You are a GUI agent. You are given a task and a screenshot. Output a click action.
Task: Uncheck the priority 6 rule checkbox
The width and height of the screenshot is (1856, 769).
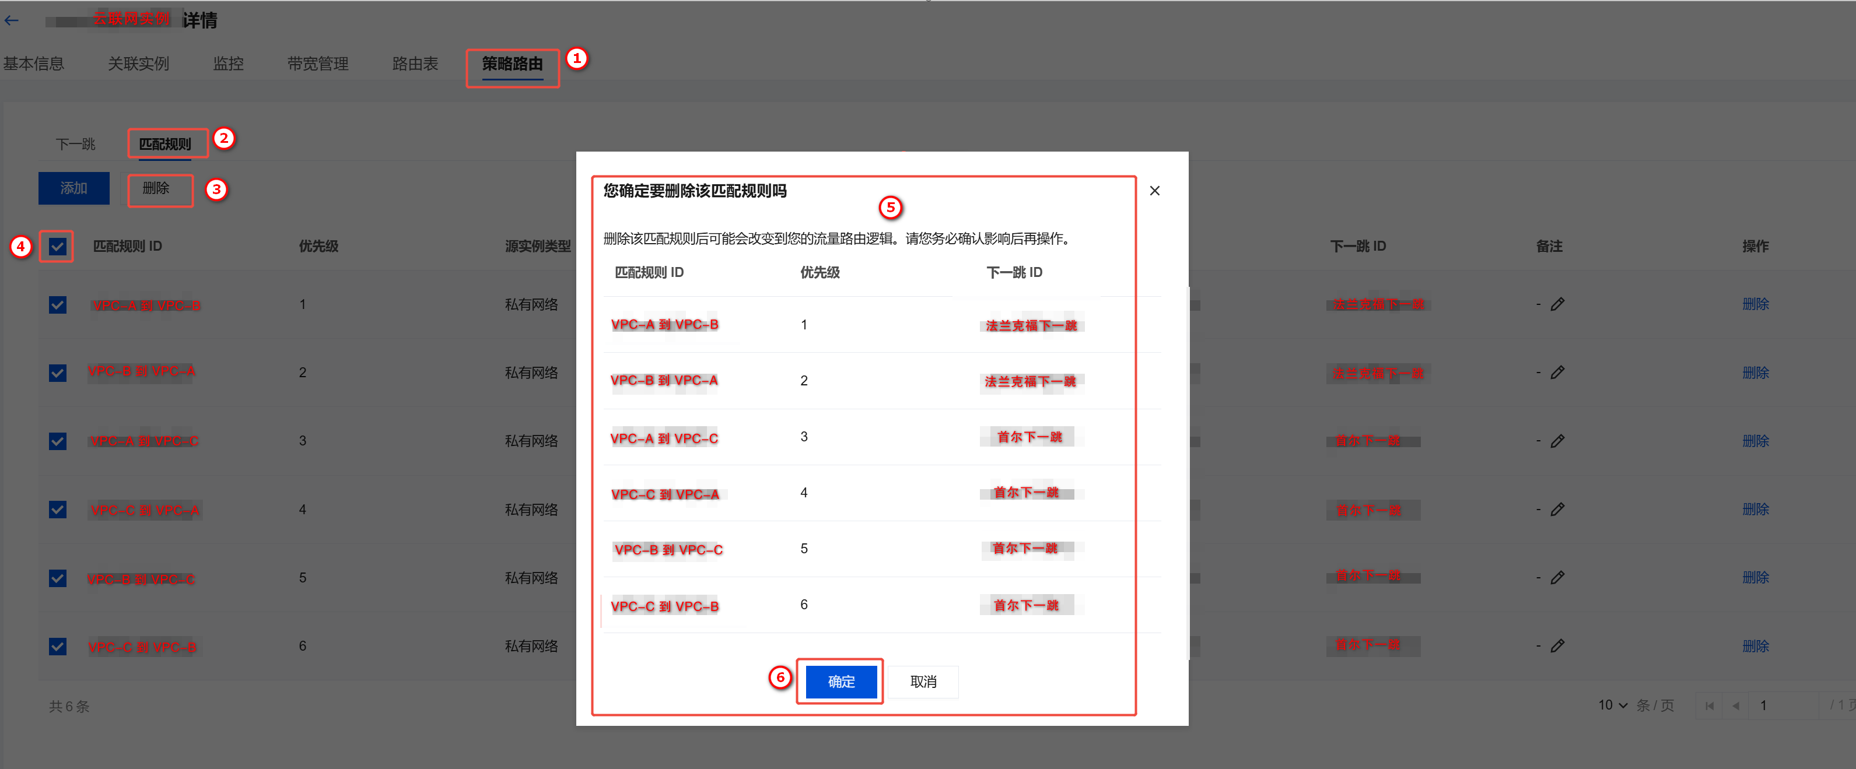point(58,647)
